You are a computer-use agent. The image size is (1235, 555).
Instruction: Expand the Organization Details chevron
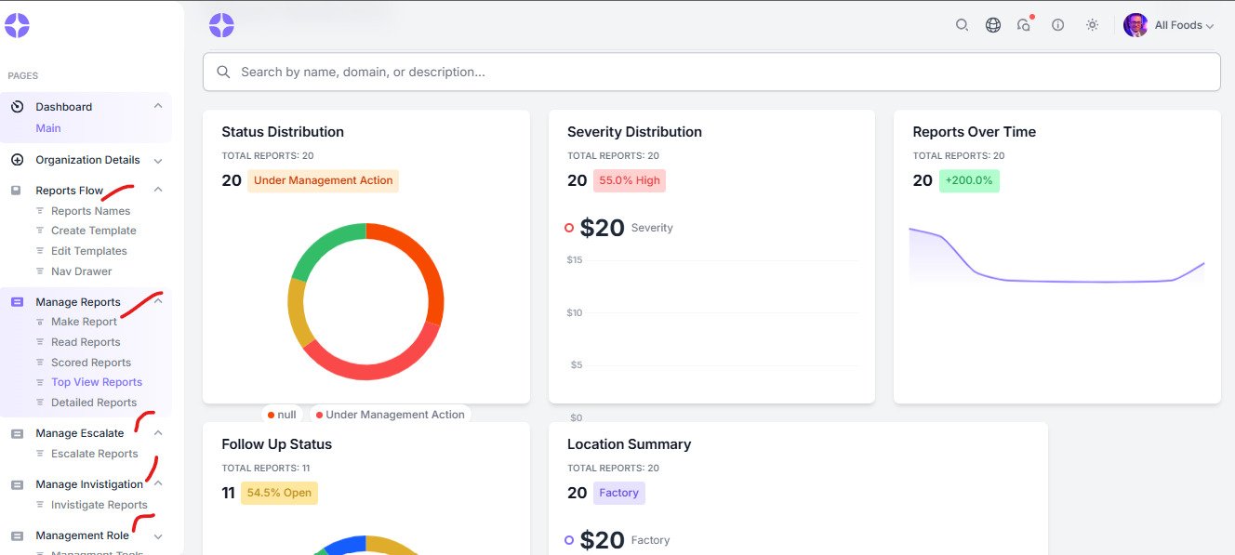(158, 160)
